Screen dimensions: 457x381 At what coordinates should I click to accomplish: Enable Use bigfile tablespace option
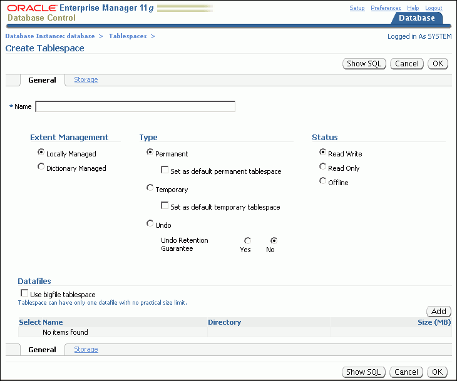24,293
